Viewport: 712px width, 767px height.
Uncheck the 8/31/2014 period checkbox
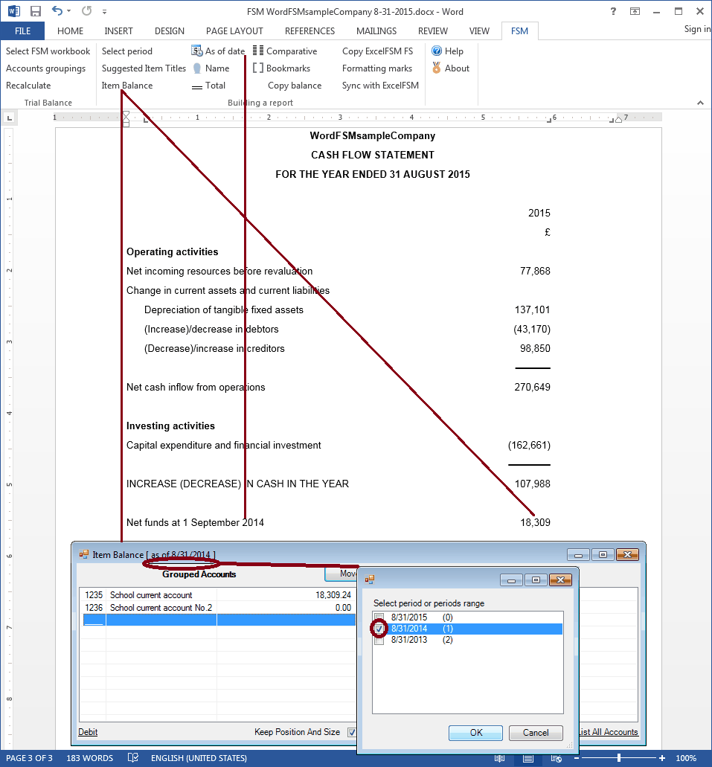point(379,629)
